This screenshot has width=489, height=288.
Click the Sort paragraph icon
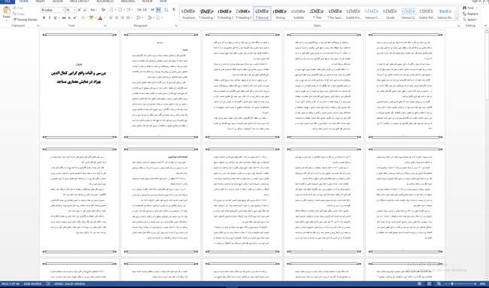pos(166,10)
